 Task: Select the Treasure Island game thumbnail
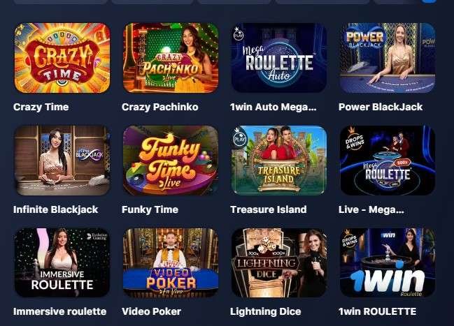[x=279, y=161]
